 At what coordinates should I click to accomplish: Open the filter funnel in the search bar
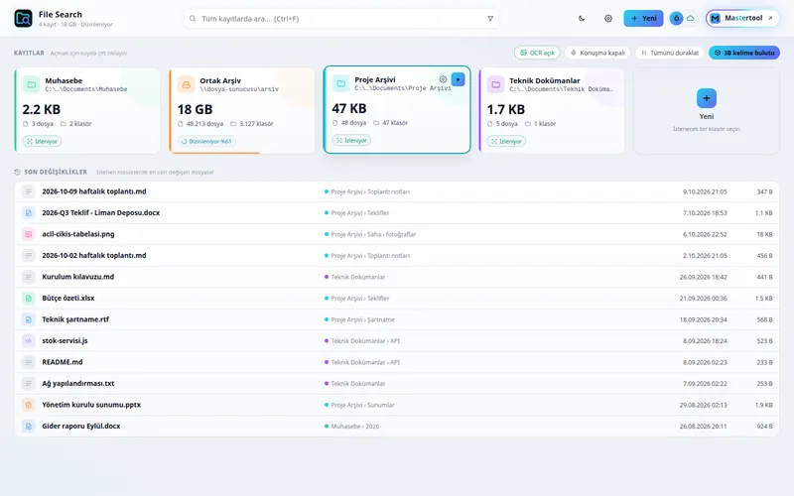click(490, 19)
